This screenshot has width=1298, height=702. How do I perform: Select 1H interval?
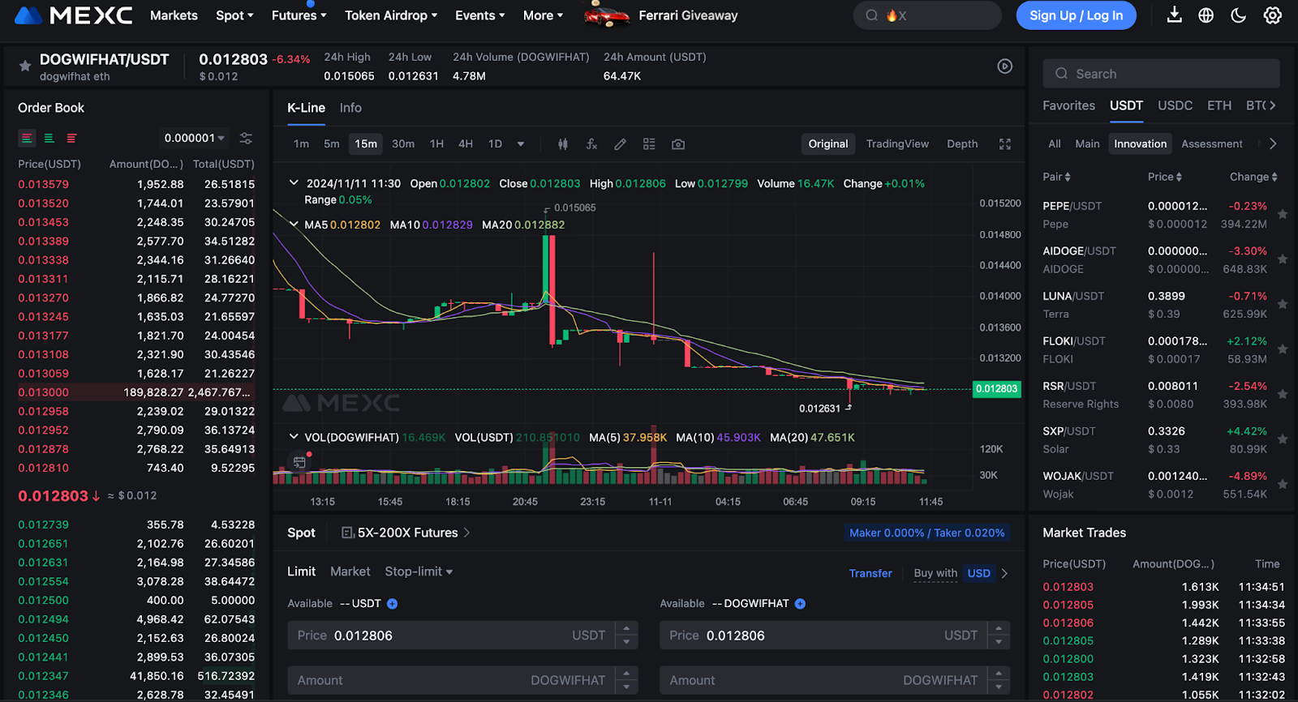pos(436,144)
